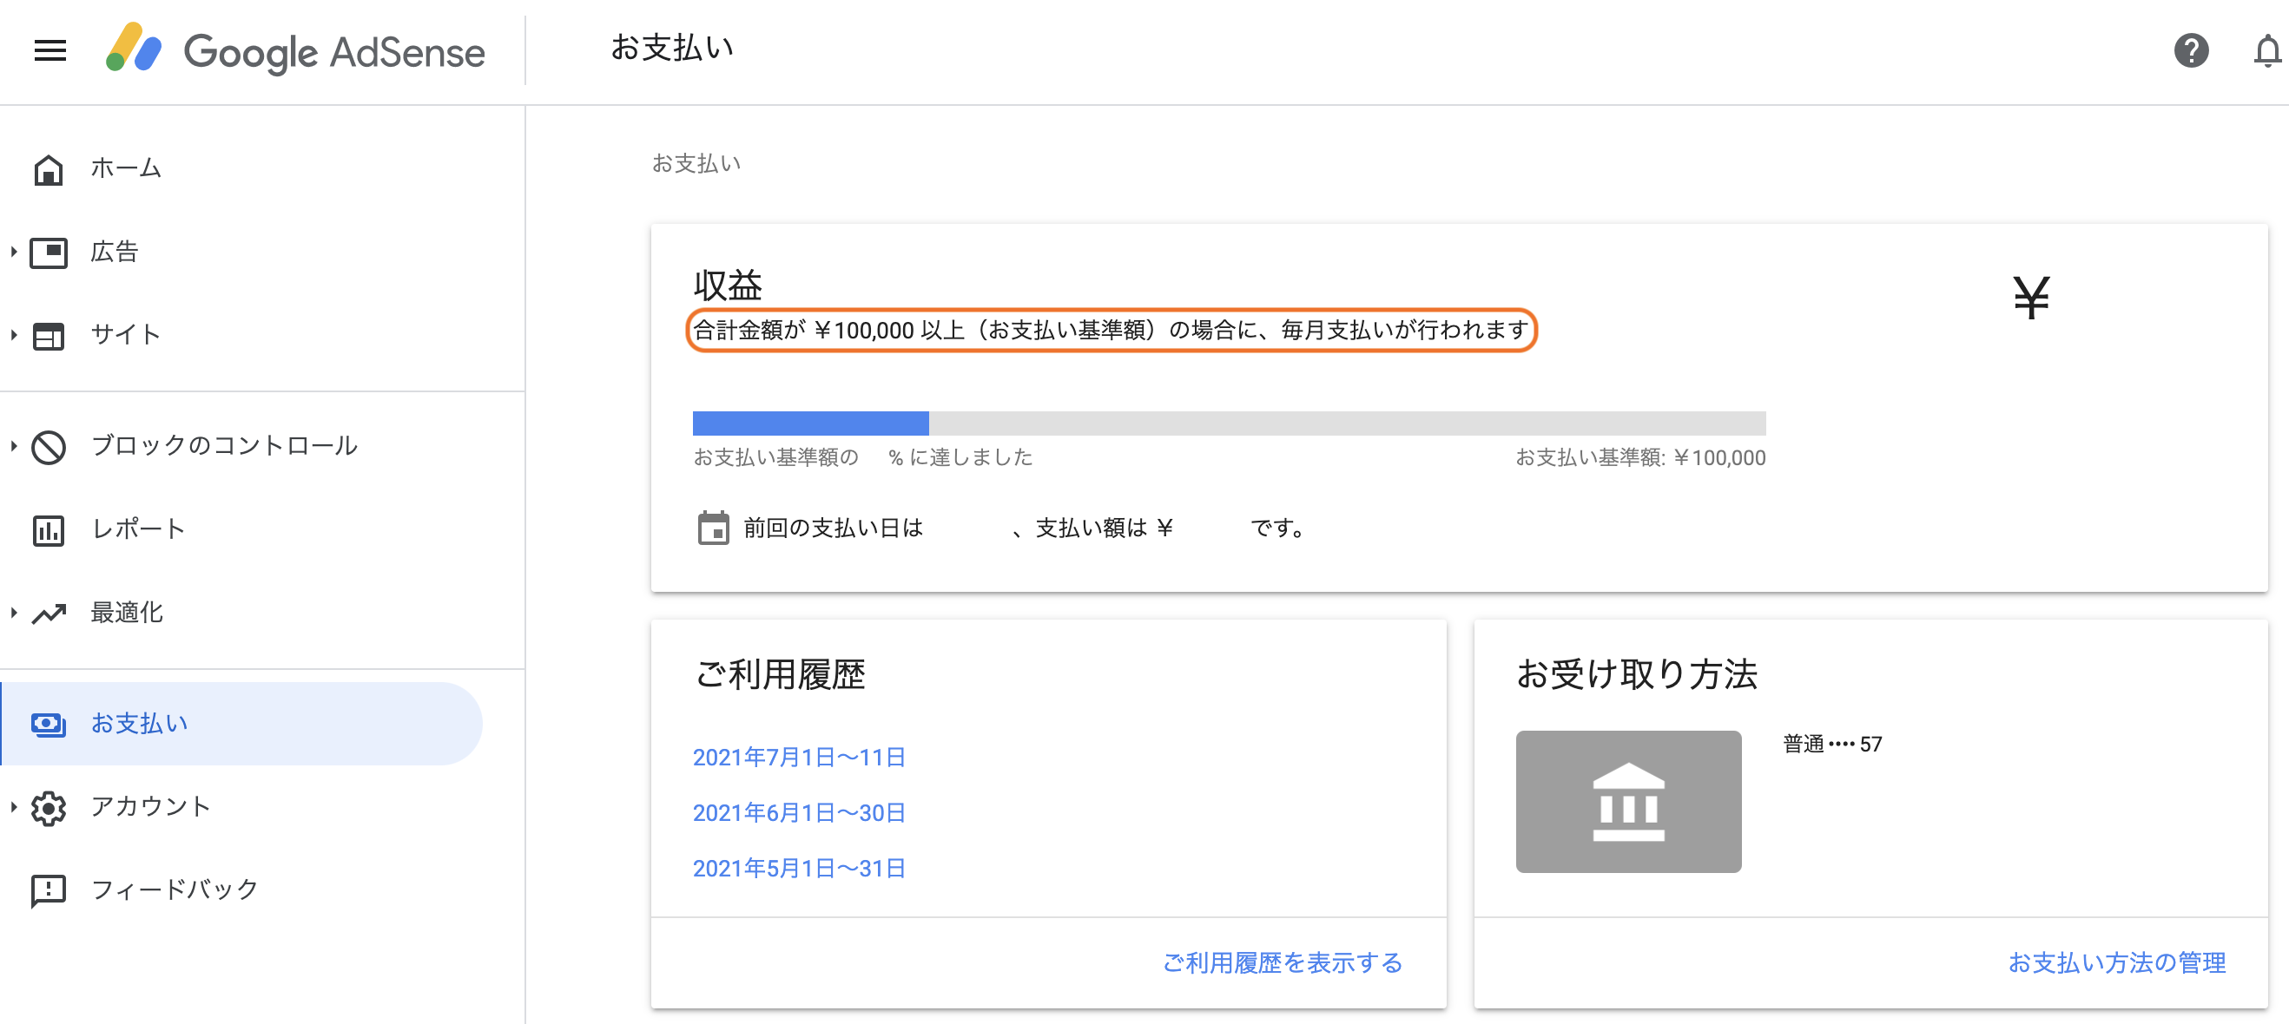Click the ads icon beside 広告
This screenshot has width=2289, height=1024.
click(48, 253)
